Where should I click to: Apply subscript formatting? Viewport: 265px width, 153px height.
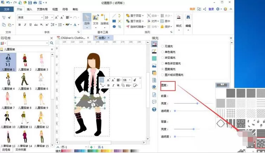click(41, 25)
